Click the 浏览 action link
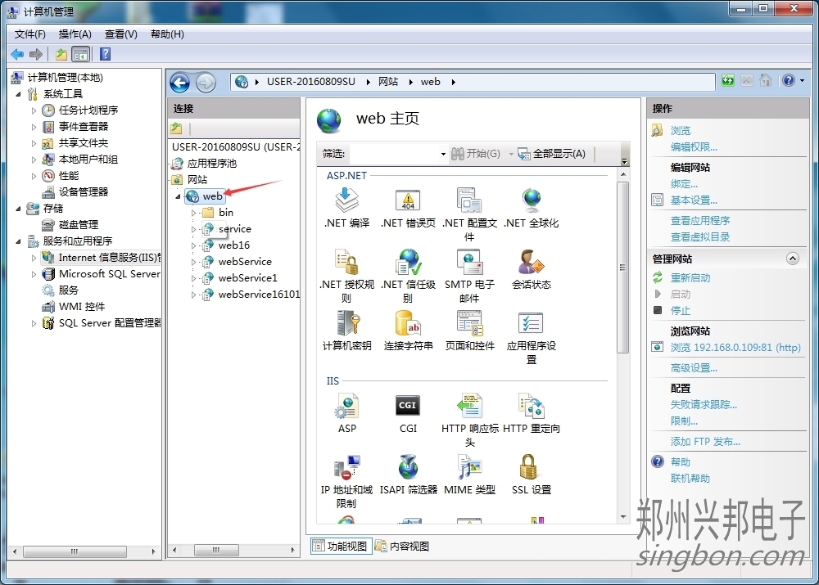This screenshot has width=819, height=585. click(680, 131)
